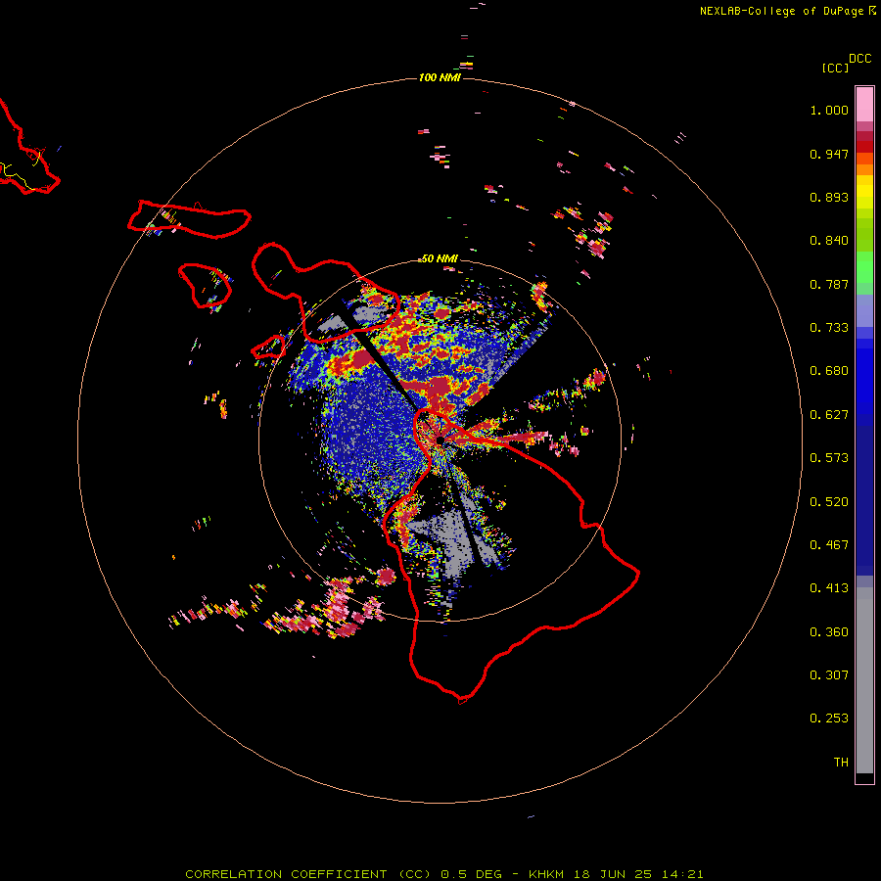Pick the light pink swatch beside 1.000
Screen dimensions: 881x881
pos(864,105)
